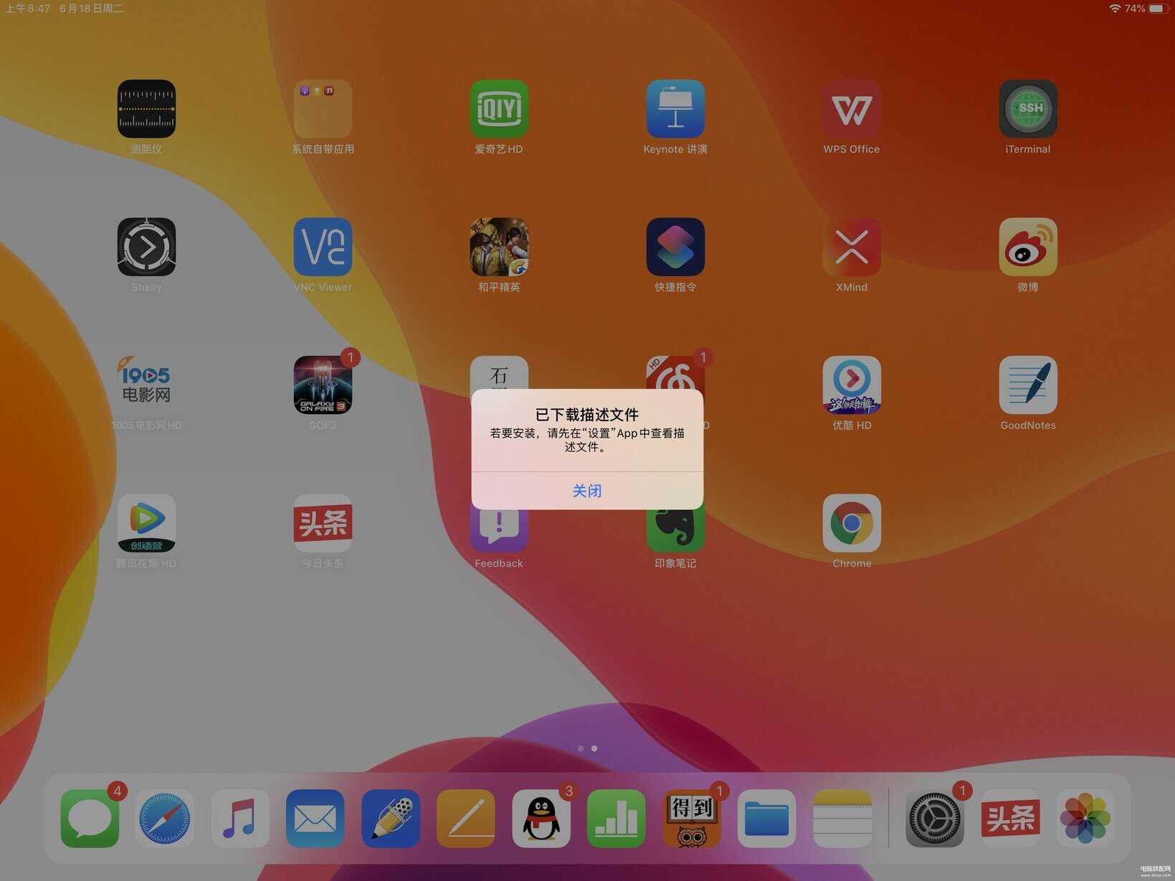Launch QQ penguin app in dock
The width and height of the screenshot is (1175, 881).
(x=541, y=819)
